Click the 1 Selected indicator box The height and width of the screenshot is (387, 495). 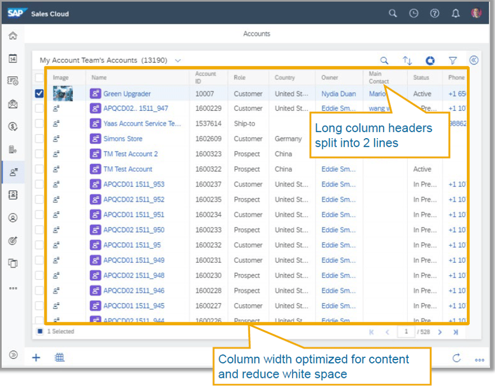(40, 331)
